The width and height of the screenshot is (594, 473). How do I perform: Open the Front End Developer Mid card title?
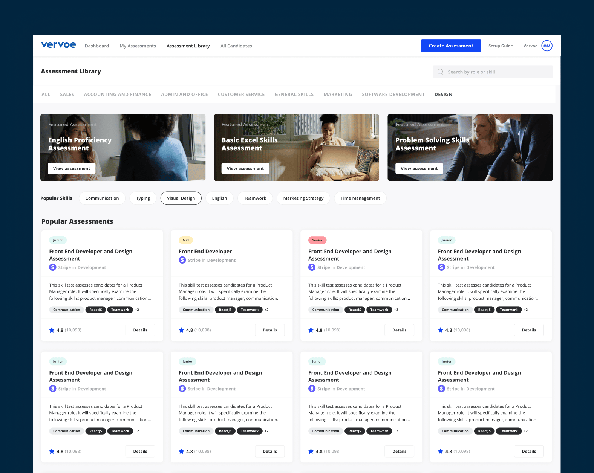point(205,252)
